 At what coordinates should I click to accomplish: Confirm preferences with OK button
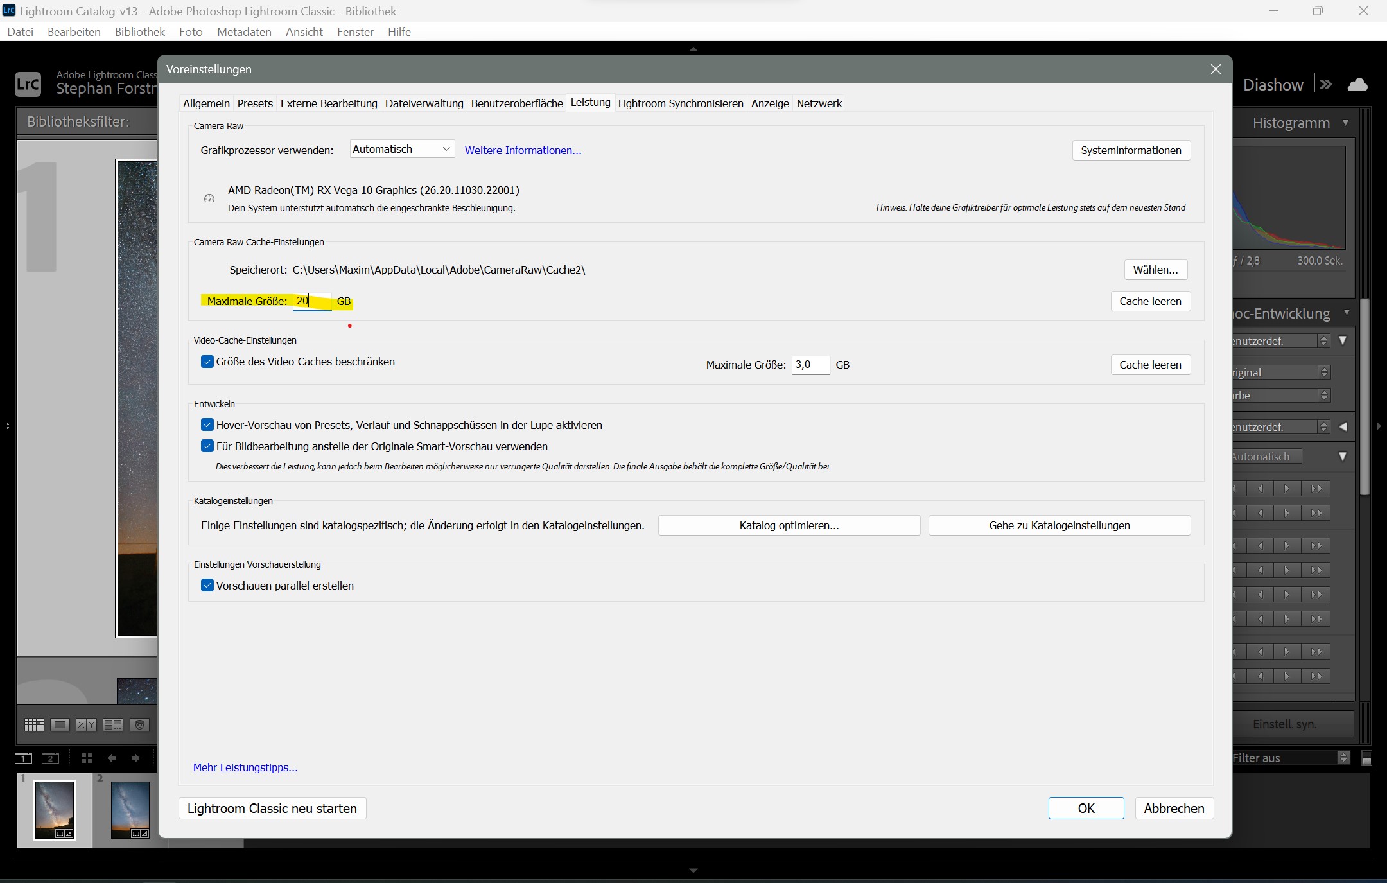tap(1086, 808)
